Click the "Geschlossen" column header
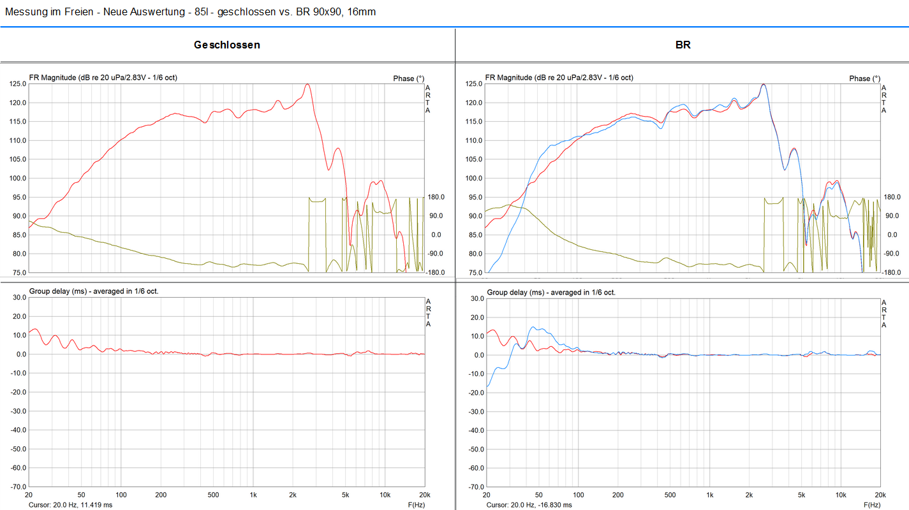Image resolution: width=909 pixels, height=510 pixels. tap(227, 45)
